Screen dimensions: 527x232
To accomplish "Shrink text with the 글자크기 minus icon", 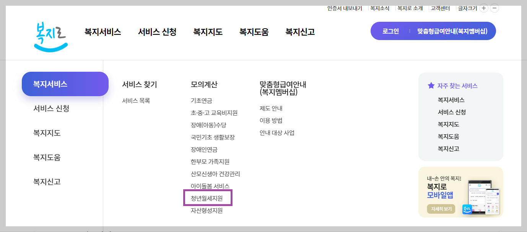I will [x=494, y=8].
